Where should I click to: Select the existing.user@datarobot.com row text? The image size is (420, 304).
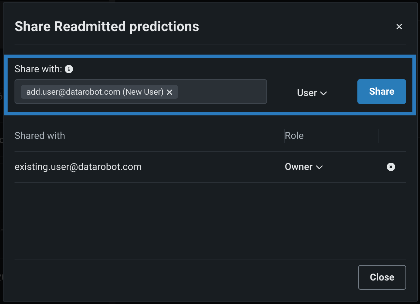click(78, 167)
